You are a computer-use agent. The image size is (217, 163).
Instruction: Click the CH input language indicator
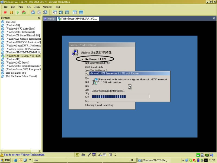pos(77,155)
